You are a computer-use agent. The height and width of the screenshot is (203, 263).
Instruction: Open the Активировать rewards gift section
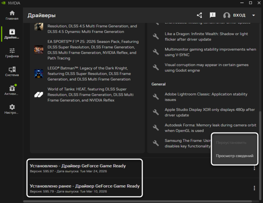[x=12, y=90]
